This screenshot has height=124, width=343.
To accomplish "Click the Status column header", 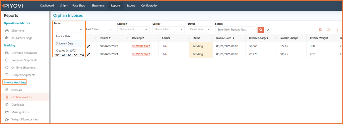I will coord(196,38).
